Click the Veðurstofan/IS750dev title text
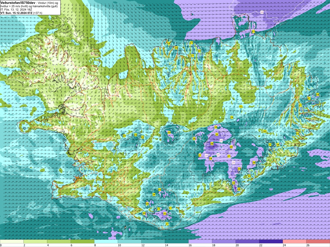330x247 pixels. 18,3
